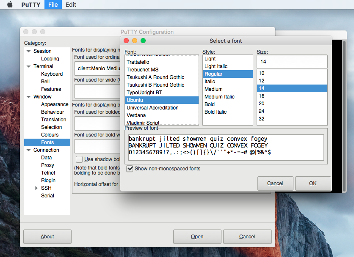Expand the SSH tree node arrow
The width and height of the screenshot is (354, 257).
36,188
